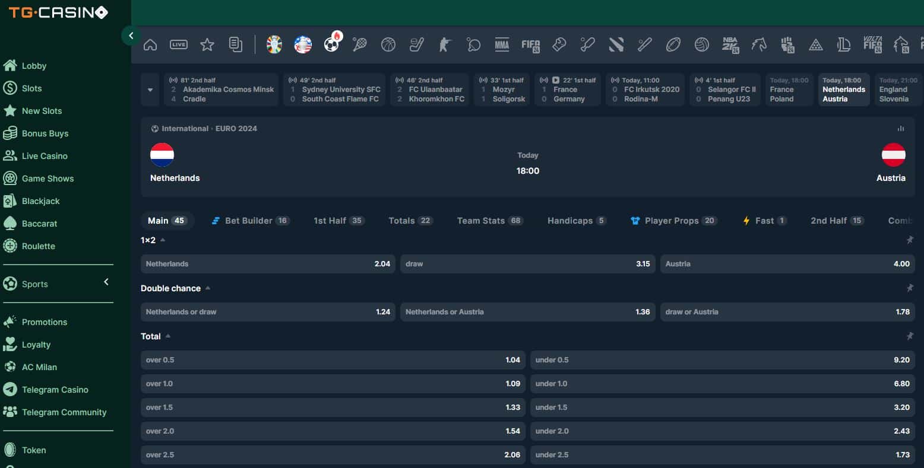Choose the NBA 2K24 icon

(x=730, y=44)
